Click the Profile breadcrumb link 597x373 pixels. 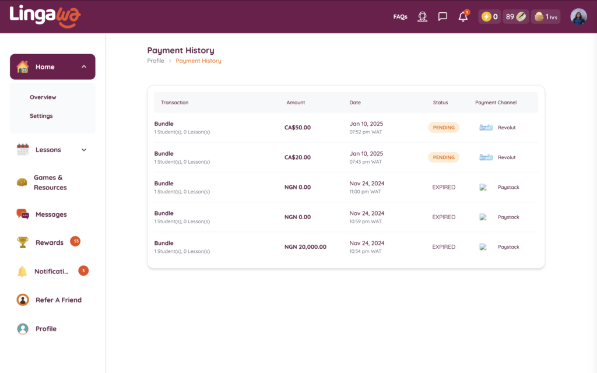point(156,61)
